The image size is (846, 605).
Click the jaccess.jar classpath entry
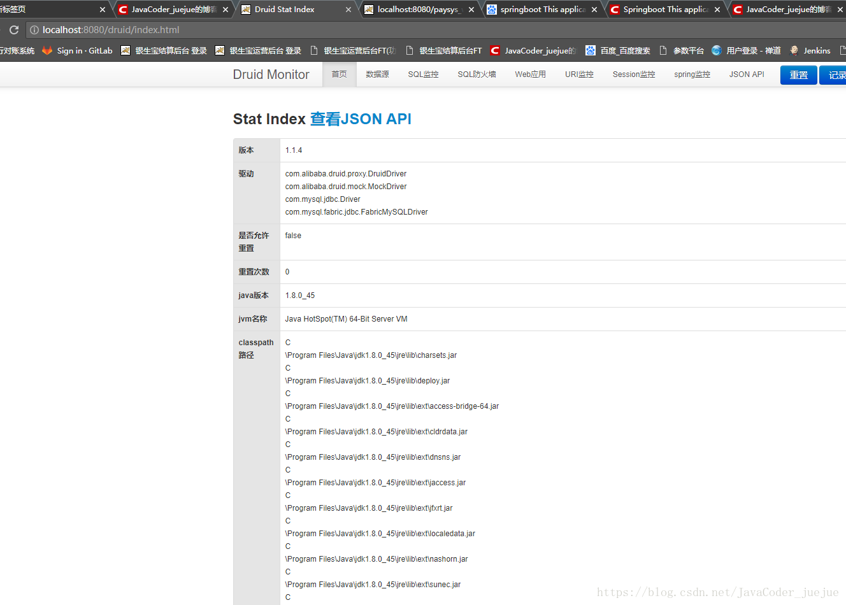click(x=375, y=483)
